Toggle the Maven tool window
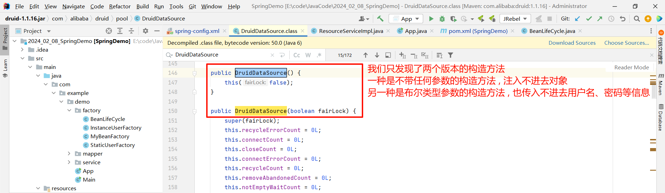 tap(660, 84)
